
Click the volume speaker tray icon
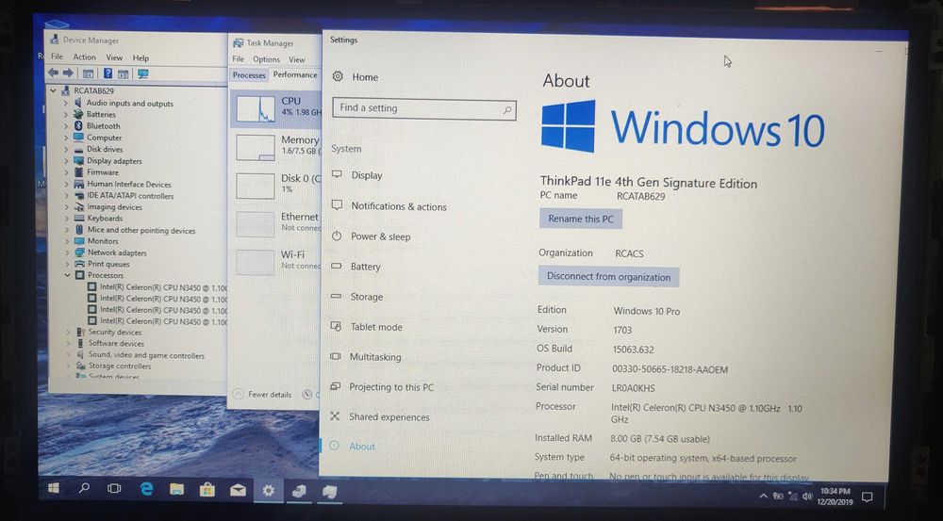807,497
